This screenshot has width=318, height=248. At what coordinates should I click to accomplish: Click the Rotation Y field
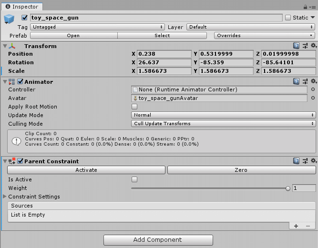(x=226, y=62)
